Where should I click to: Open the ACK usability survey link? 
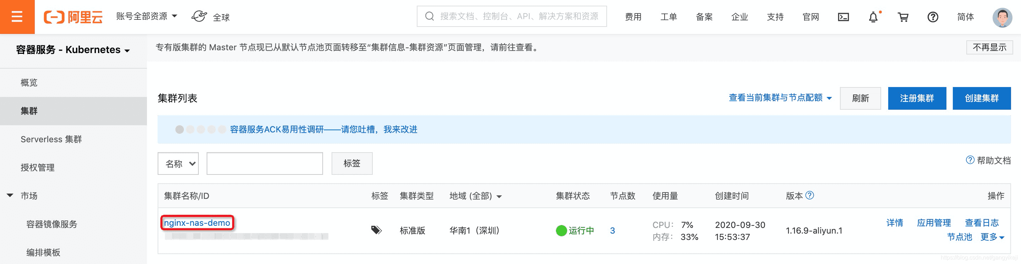pos(323,129)
